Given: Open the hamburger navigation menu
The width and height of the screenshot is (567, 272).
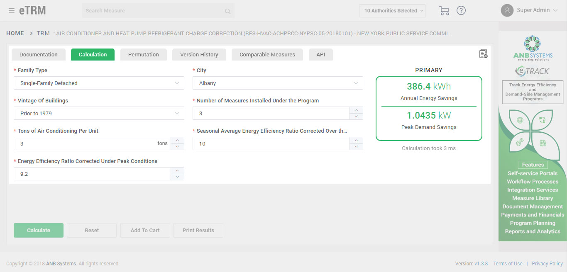Looking at the screenshot, I should [12, 10].
